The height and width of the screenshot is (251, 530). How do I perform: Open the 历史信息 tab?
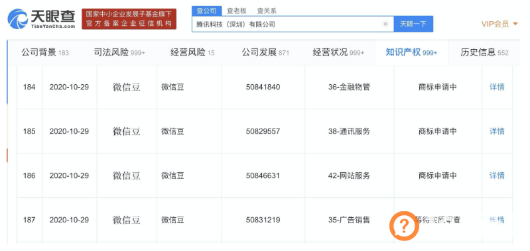[484, 52]
